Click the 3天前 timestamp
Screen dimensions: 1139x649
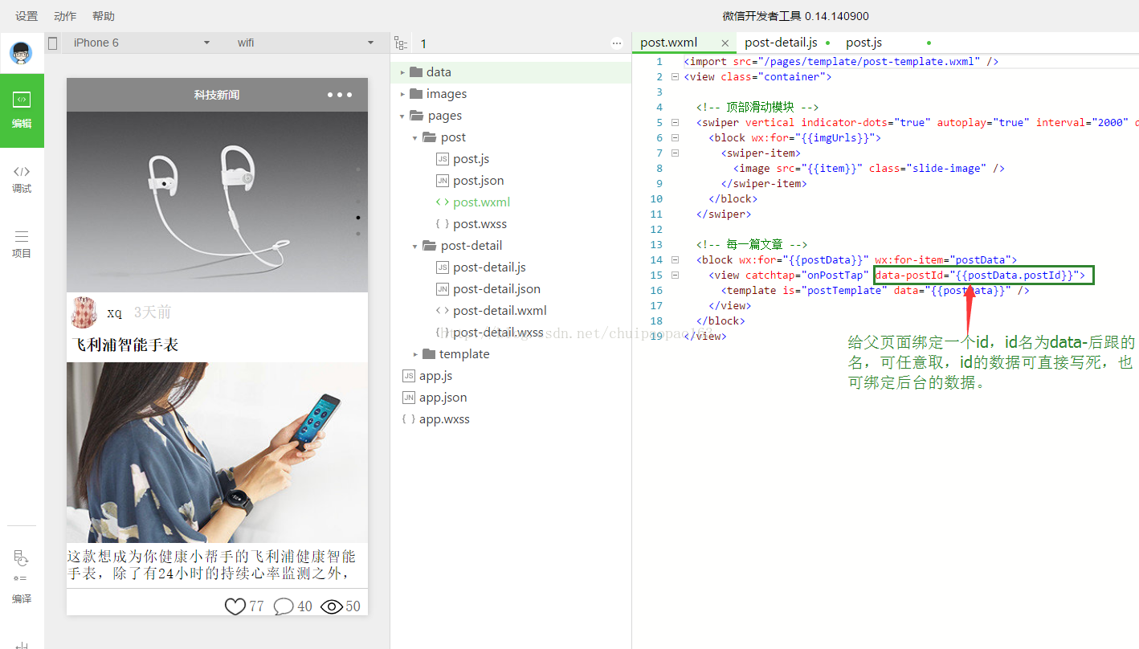(153, 312)
